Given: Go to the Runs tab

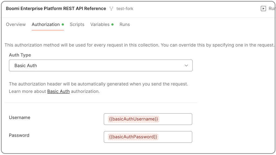Looking at the screenshot, I should (x=125, y=25).
